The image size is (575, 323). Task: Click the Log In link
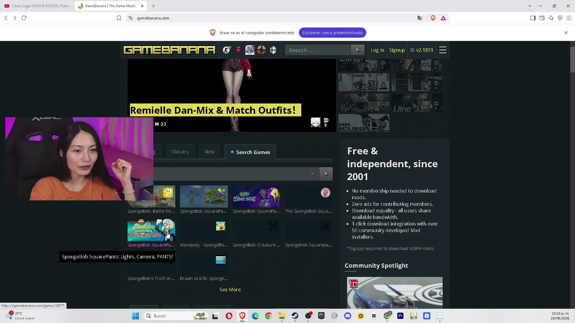pos(377,50)
